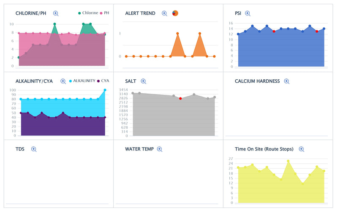
Task: Zoom into the Chlorine/PH chart
Action: [56, 13]
